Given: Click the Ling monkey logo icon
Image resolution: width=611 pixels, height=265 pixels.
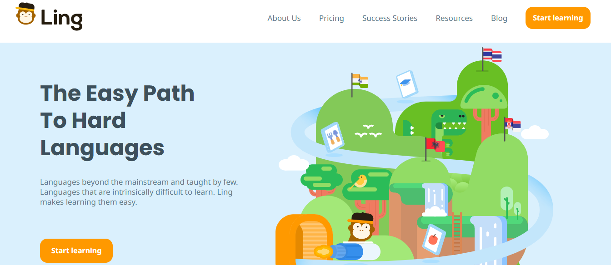Looking at the screenshot, I should [x=25, y=14].
